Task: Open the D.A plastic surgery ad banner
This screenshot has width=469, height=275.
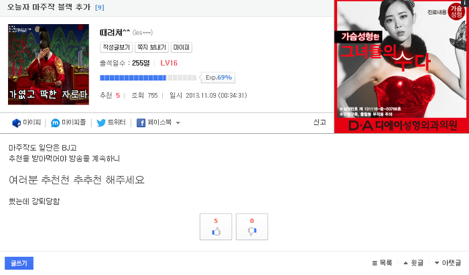Action: [x=401, y=66]
